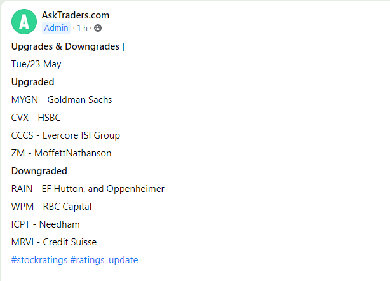Click the "MYGN - Goldman Sachs" line

click(62, 100)
